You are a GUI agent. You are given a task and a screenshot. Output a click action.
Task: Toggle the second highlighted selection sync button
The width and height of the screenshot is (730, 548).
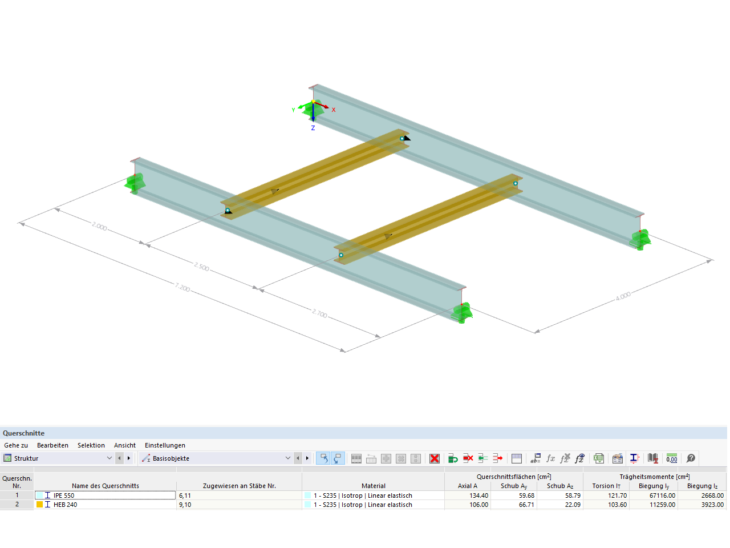tap(338, 458)
